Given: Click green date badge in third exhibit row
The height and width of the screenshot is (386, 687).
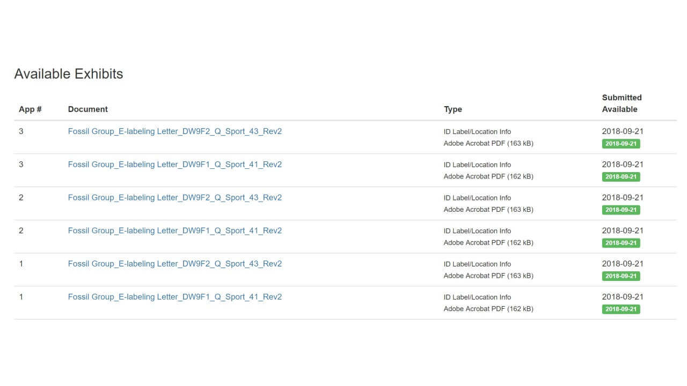Looking at the screenshot, I should (621, 210).
